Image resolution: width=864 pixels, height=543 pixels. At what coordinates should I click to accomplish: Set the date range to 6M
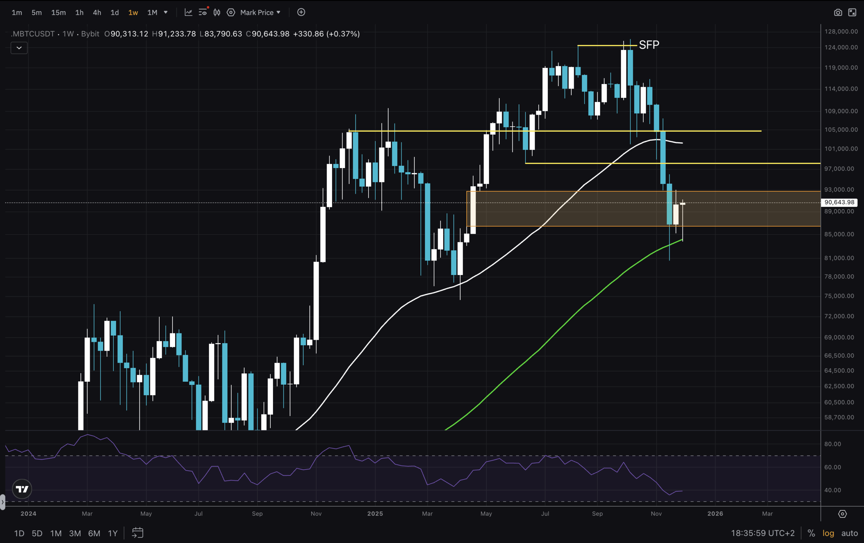point(94,533)
